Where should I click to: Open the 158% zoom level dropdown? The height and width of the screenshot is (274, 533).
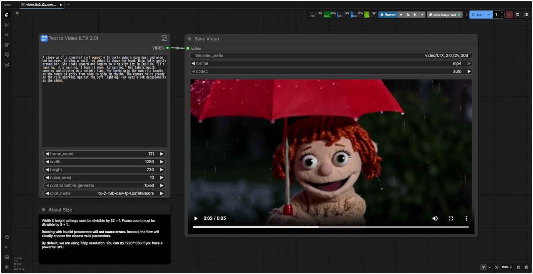click(x=506, y=267)
